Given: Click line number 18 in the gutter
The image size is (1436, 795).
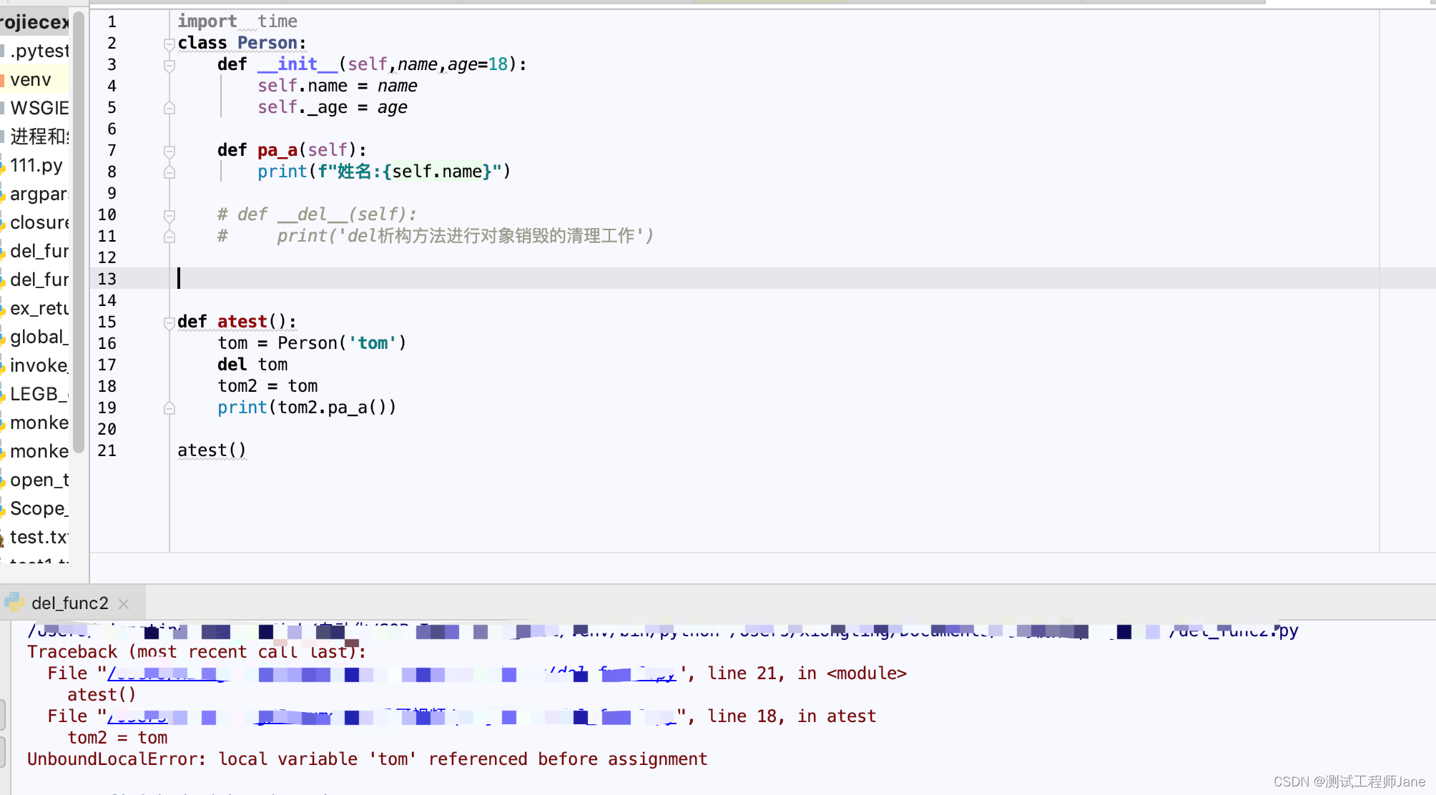Looking at the screenshot, I should 107,386.
